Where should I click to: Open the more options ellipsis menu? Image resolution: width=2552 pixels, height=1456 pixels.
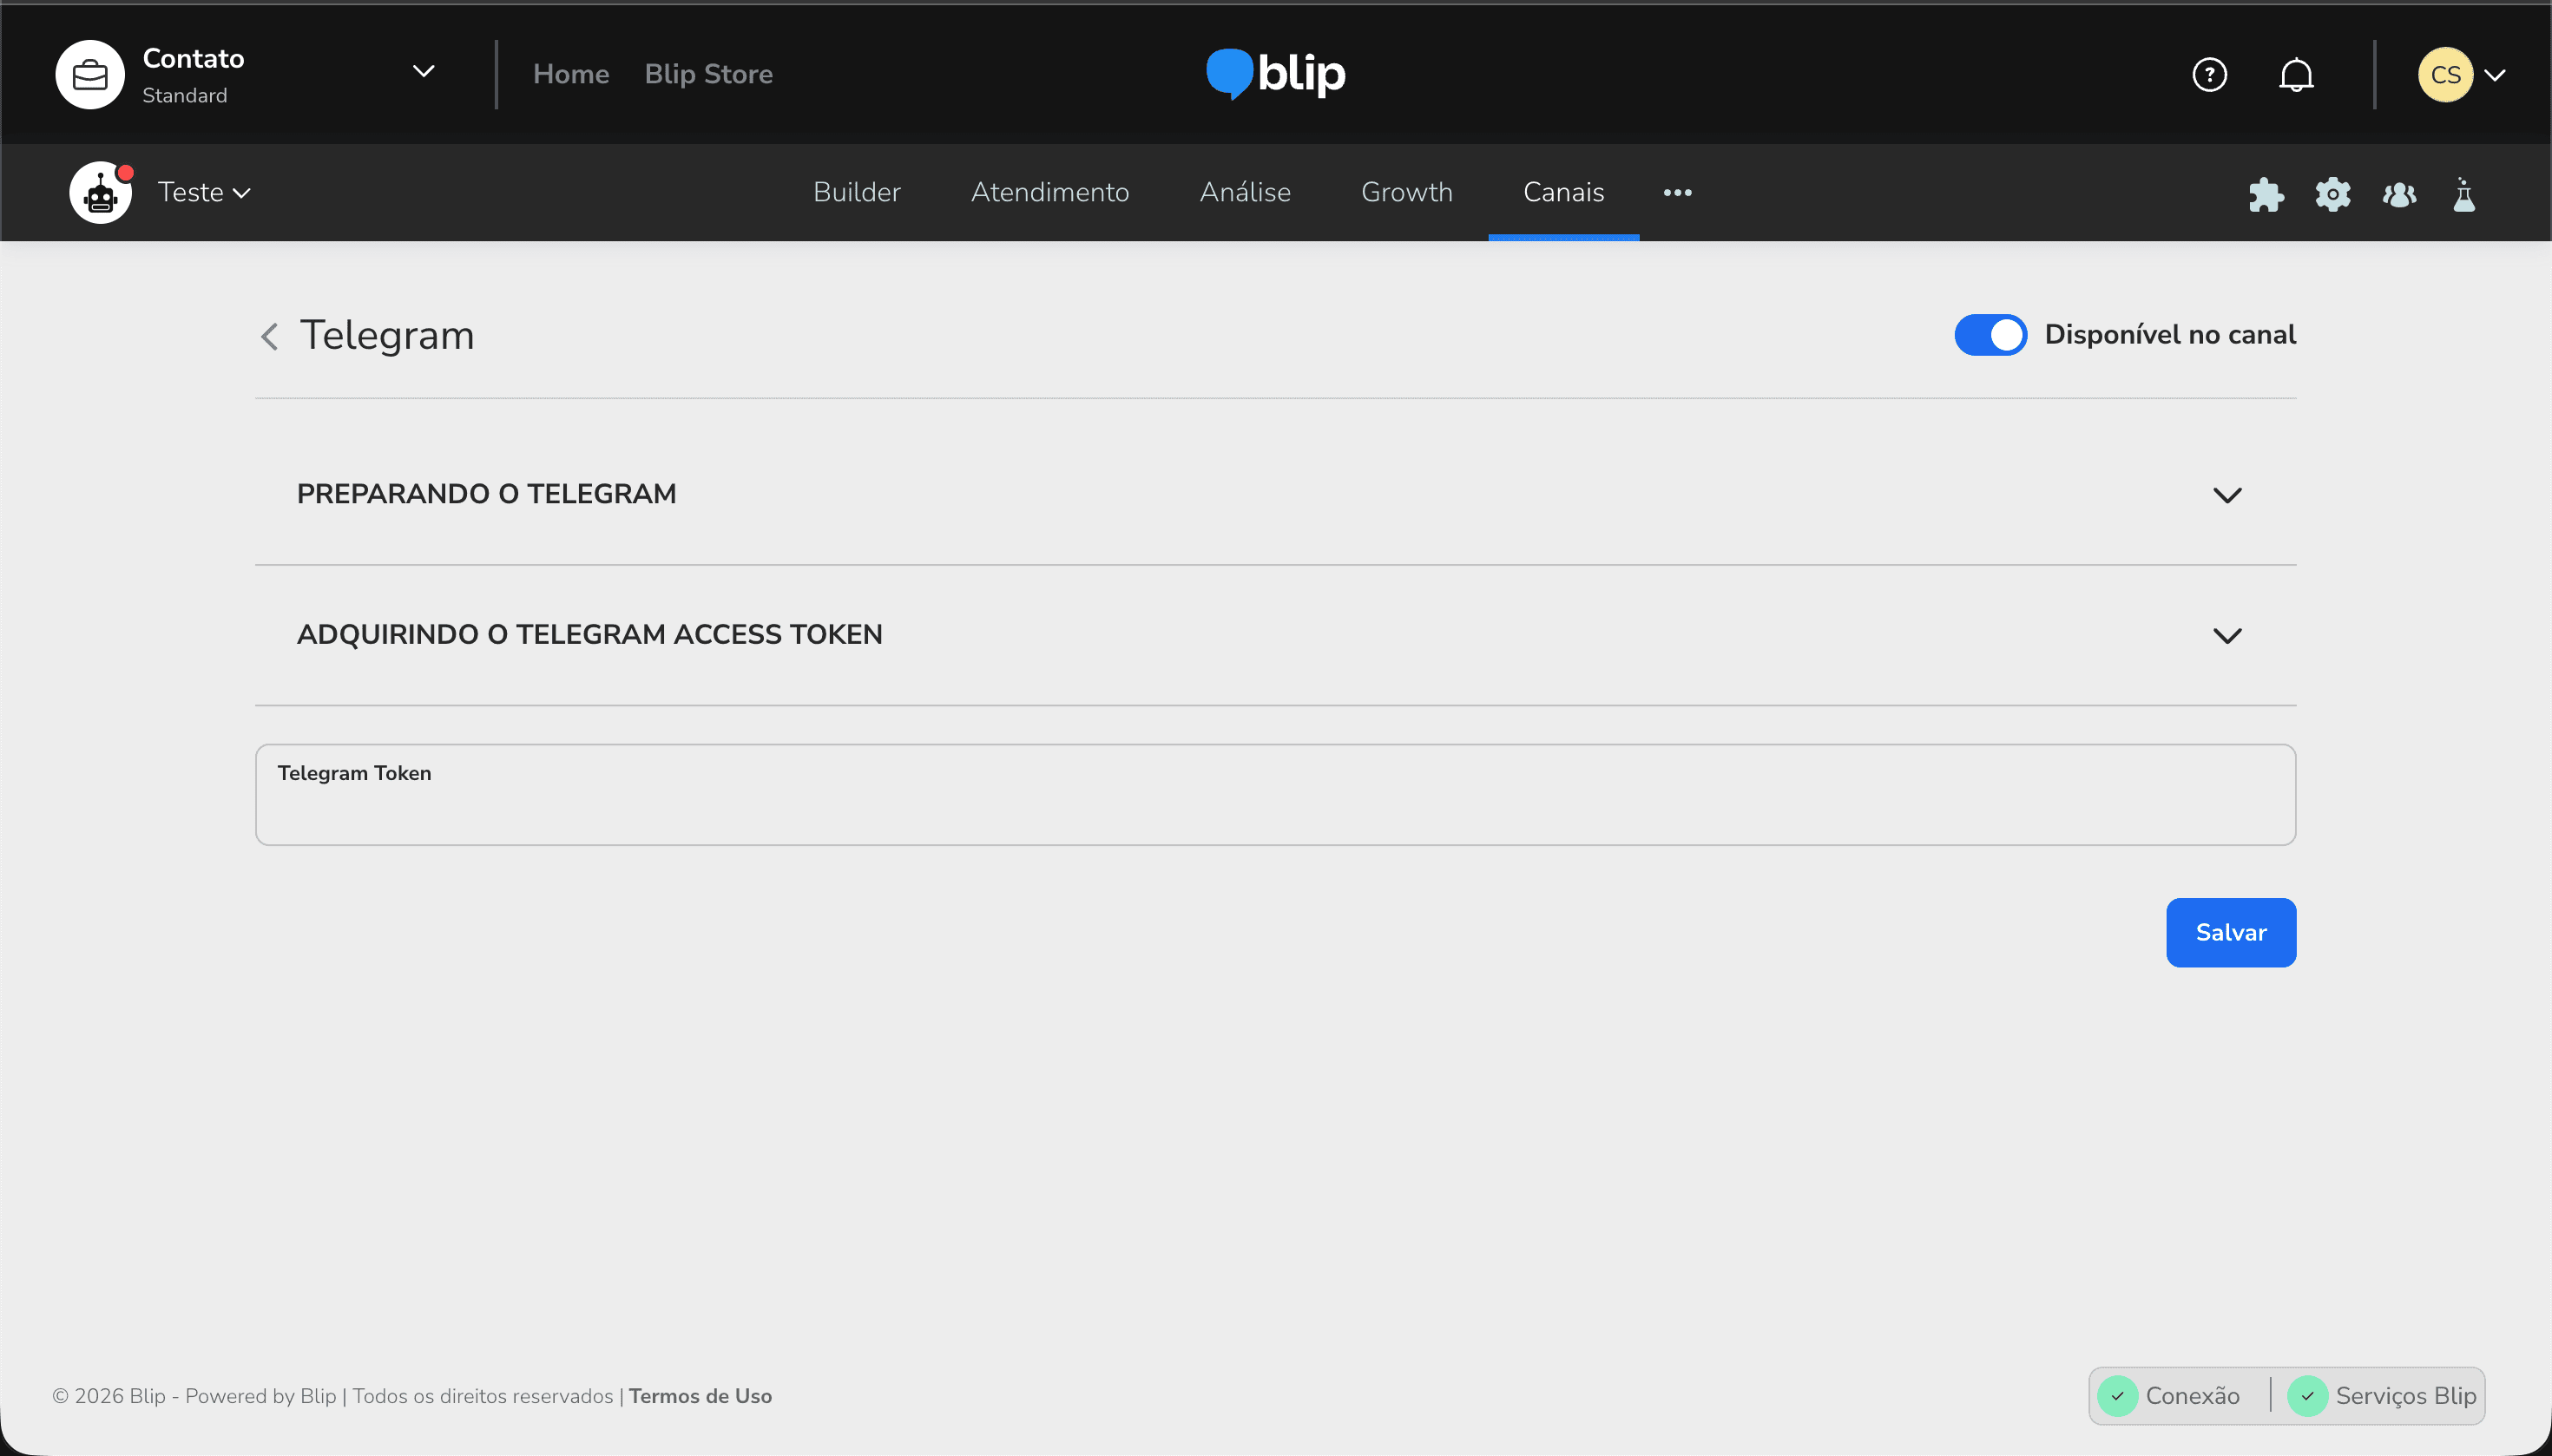tap(1678, 192)
